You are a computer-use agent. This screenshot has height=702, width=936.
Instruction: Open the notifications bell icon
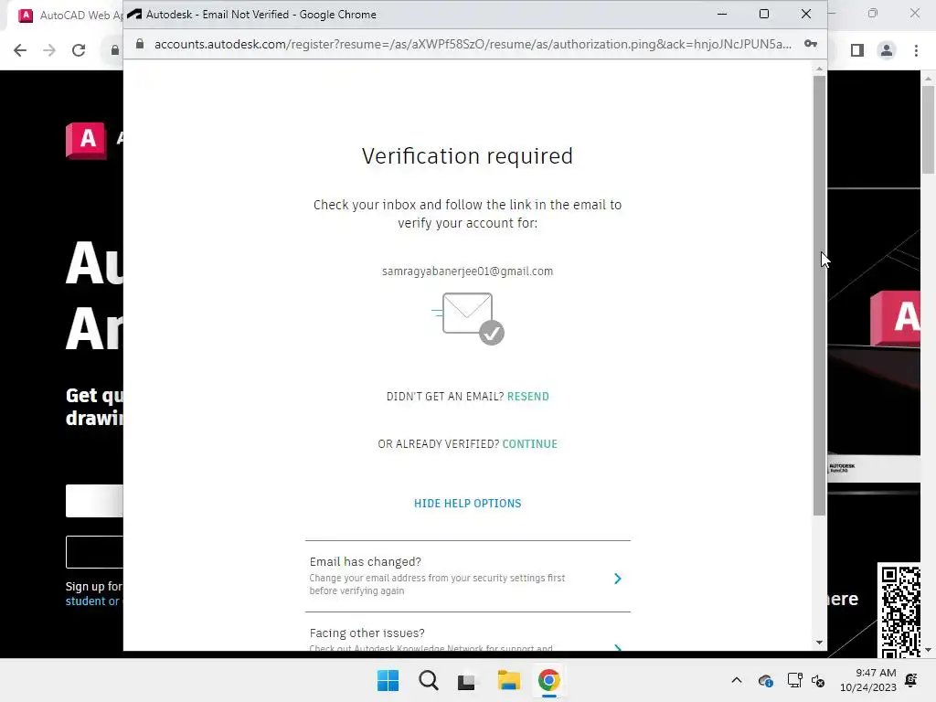[911, 680]
